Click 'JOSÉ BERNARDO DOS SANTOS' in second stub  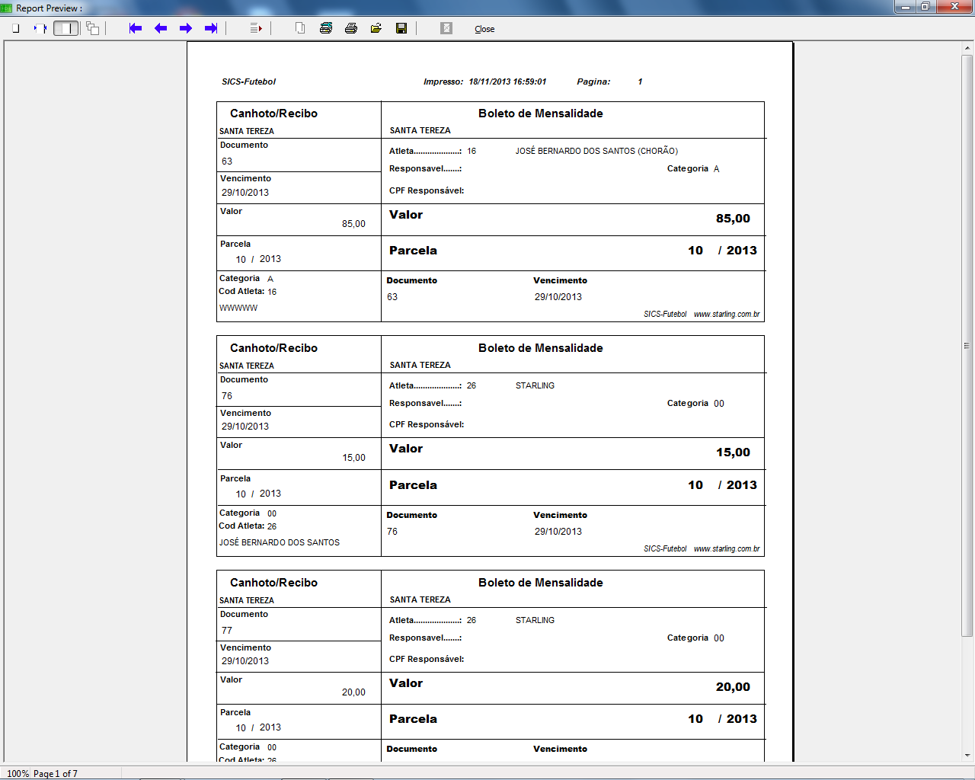point(280,543)
